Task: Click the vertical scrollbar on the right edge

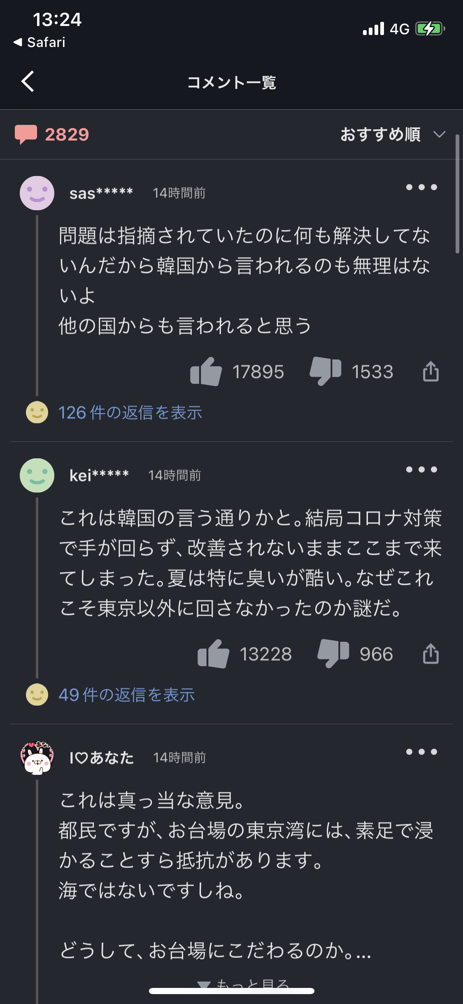Action: tap(457, 194)
